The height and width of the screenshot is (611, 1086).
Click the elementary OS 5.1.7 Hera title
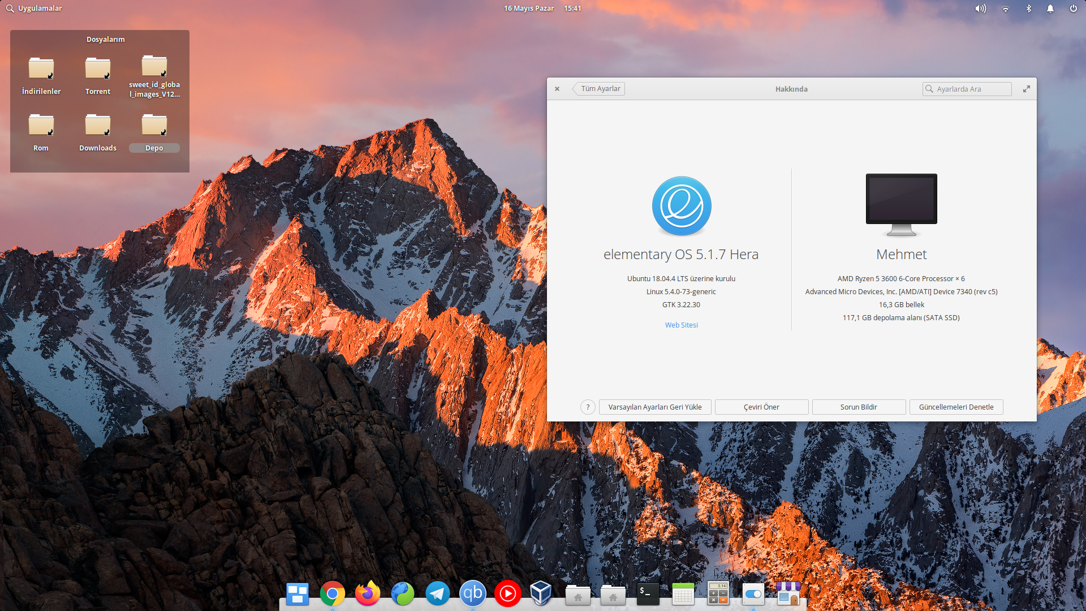(x=681, y=255)
